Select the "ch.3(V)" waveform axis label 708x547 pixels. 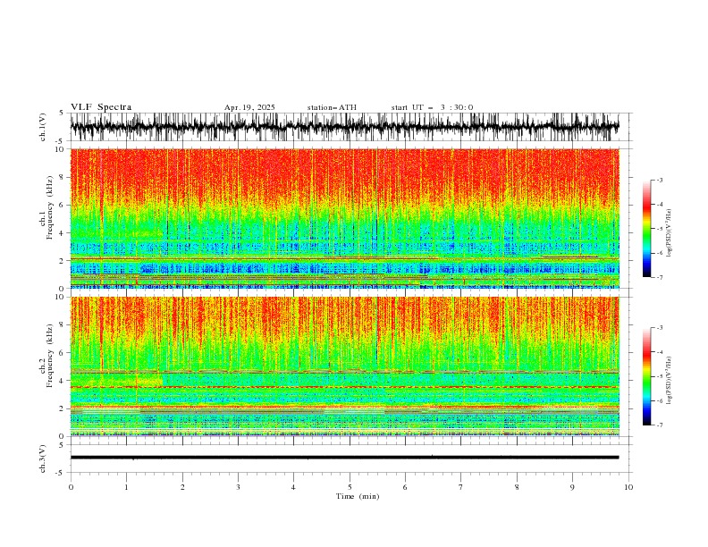point(43,459)
